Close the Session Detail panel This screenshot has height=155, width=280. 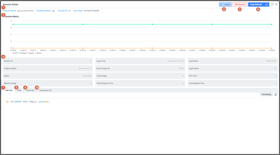pyautogui.click(x=276, y=4)
